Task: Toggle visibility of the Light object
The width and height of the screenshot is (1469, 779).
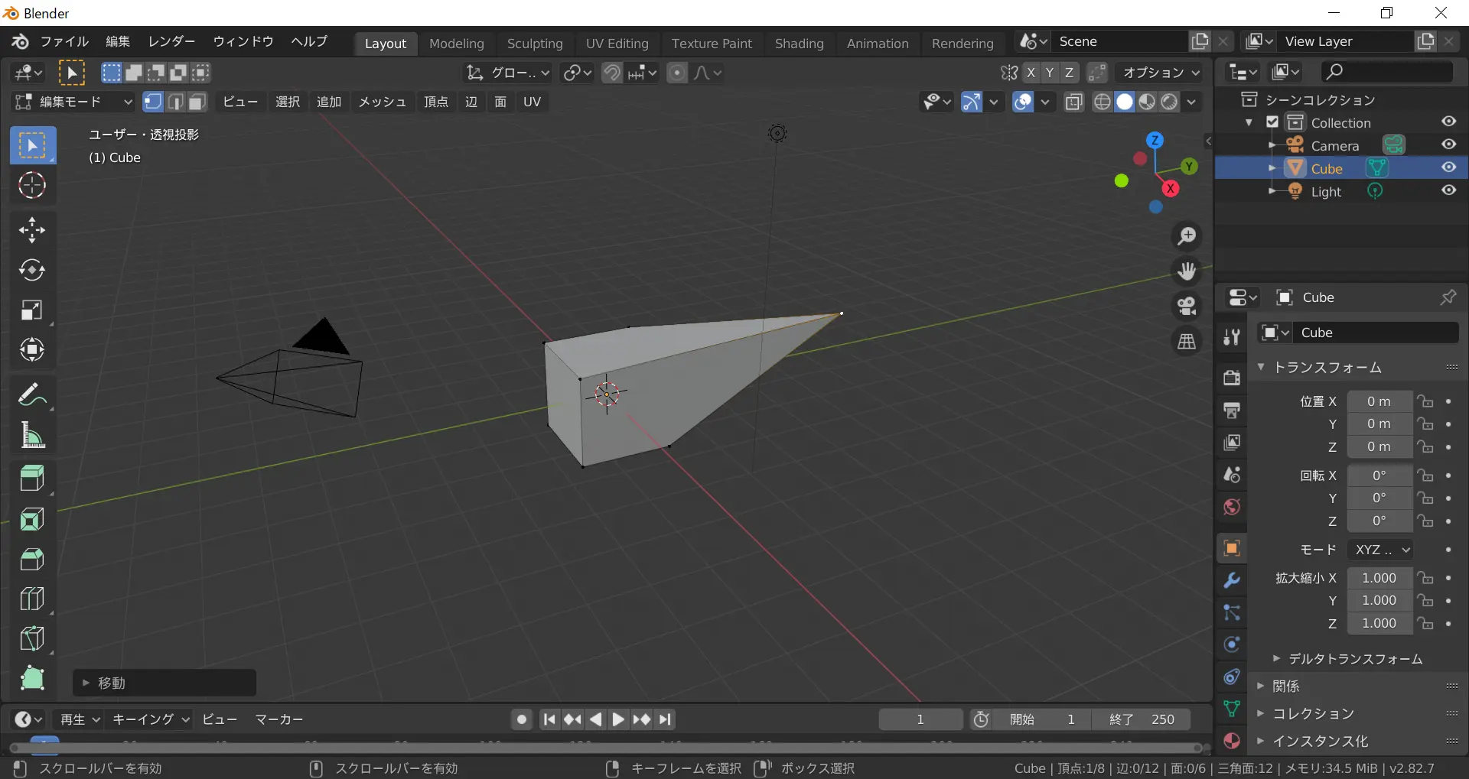Action: pyautogui.click(x=1448, y=190)
